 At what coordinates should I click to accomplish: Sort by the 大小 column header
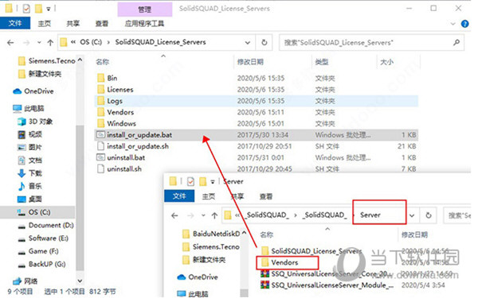(386, 62)
